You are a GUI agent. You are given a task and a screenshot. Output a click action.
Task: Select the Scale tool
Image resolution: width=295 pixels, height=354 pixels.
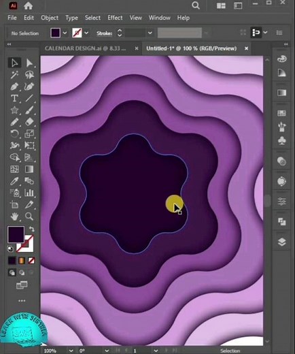(29, 133)
